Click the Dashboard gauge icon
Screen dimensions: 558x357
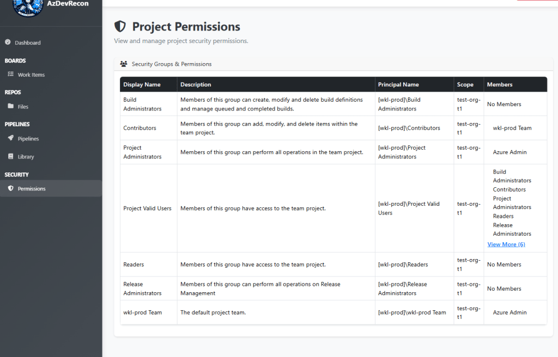click(8, 42)
